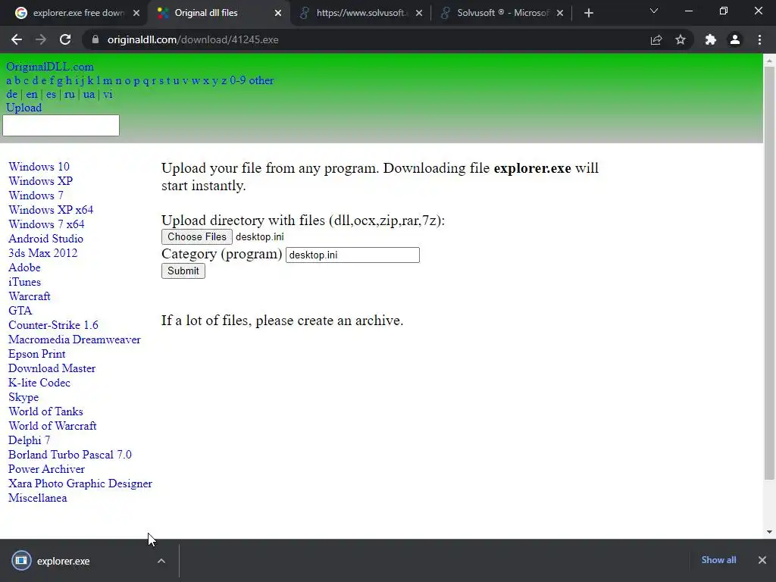776x582 pixels.
Task: Open the GTA category
Action: (x=20, y=310)
